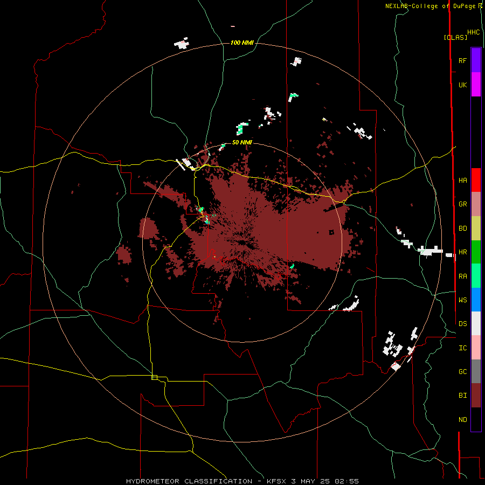Click the DS white legend block
Image resolution: width=485 pixels, height=485 pixels.
point(476,323)
